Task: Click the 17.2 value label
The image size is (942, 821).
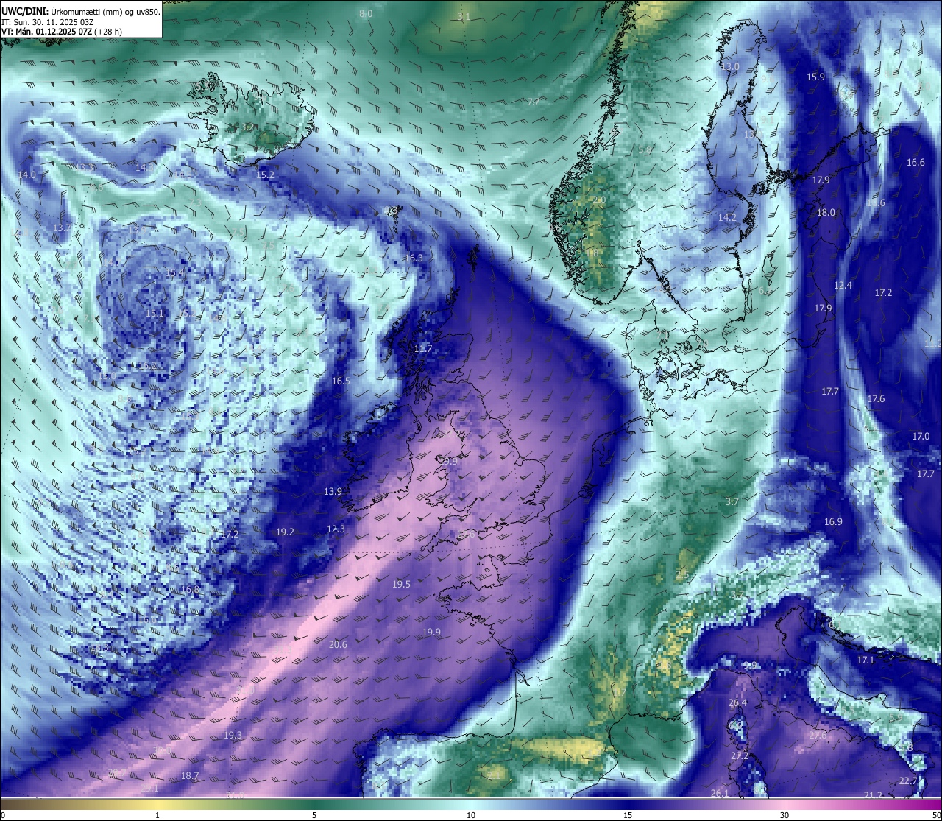Action: pyautogui.click(x=883, y=292)
